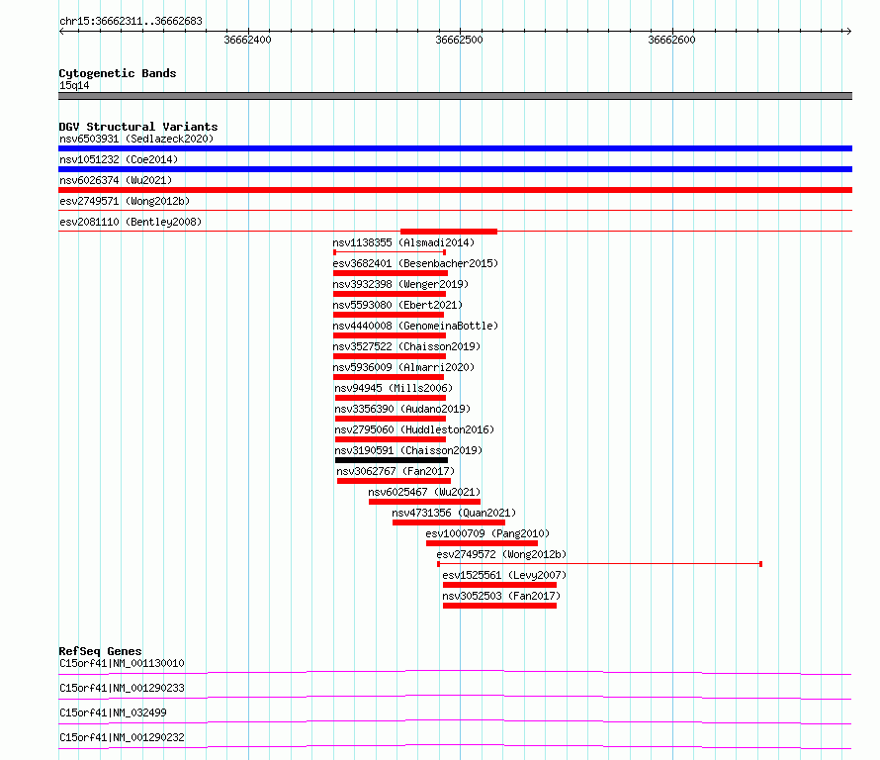
Task: Open nsv4440008 (GenomeinaBottle) variant
Action: coord(415,326)
